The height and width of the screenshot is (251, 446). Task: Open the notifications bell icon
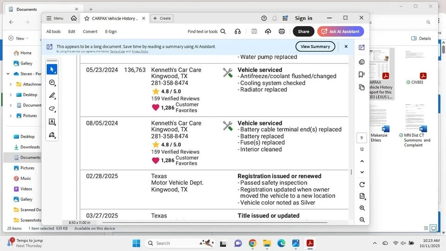click(x=275, y=18)
